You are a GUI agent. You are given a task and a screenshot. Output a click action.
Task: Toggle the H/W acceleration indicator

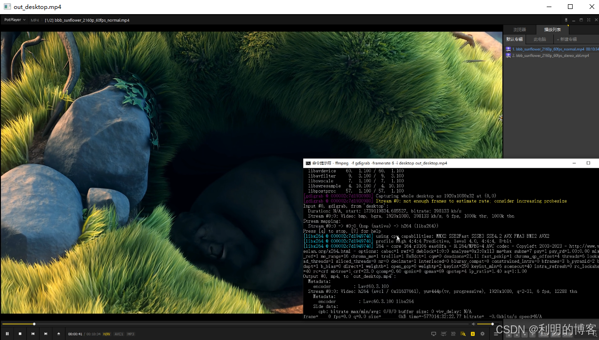pyautogui.click(x=107, y=334)
